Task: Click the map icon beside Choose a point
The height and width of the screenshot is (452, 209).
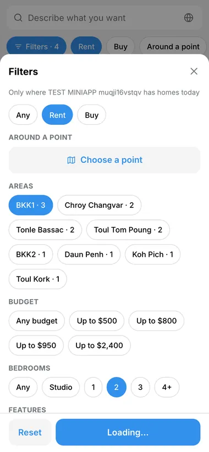Action: [71, 160]
